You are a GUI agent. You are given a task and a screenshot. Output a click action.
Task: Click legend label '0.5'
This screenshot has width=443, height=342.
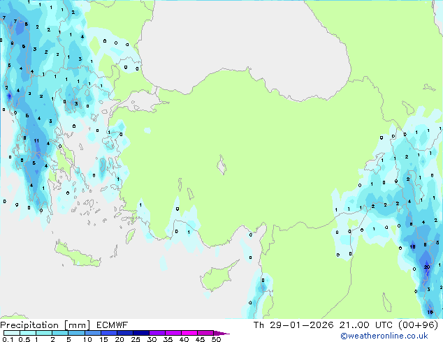tap(24, 339)
